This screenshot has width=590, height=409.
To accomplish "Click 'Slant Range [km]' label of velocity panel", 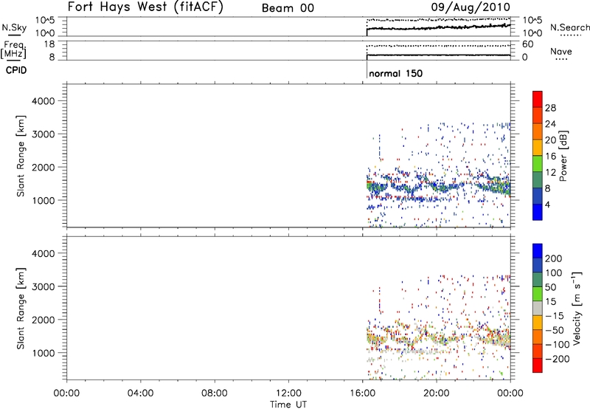I will (21, 309).
